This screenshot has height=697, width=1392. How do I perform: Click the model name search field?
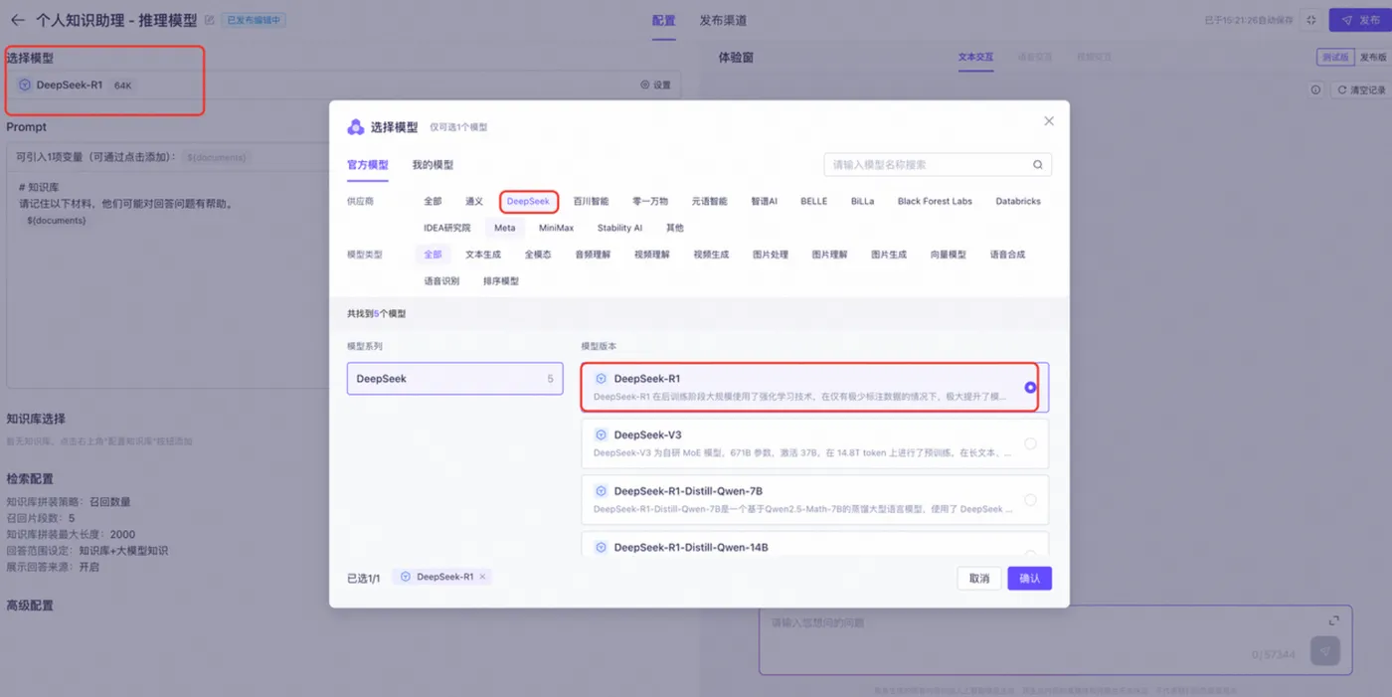(x=938, y=165)
